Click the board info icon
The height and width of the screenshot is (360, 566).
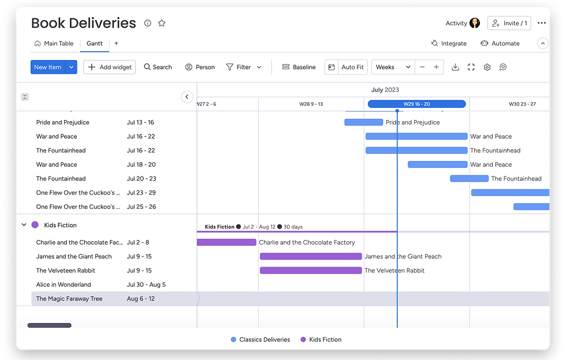(x=147, y=23)
